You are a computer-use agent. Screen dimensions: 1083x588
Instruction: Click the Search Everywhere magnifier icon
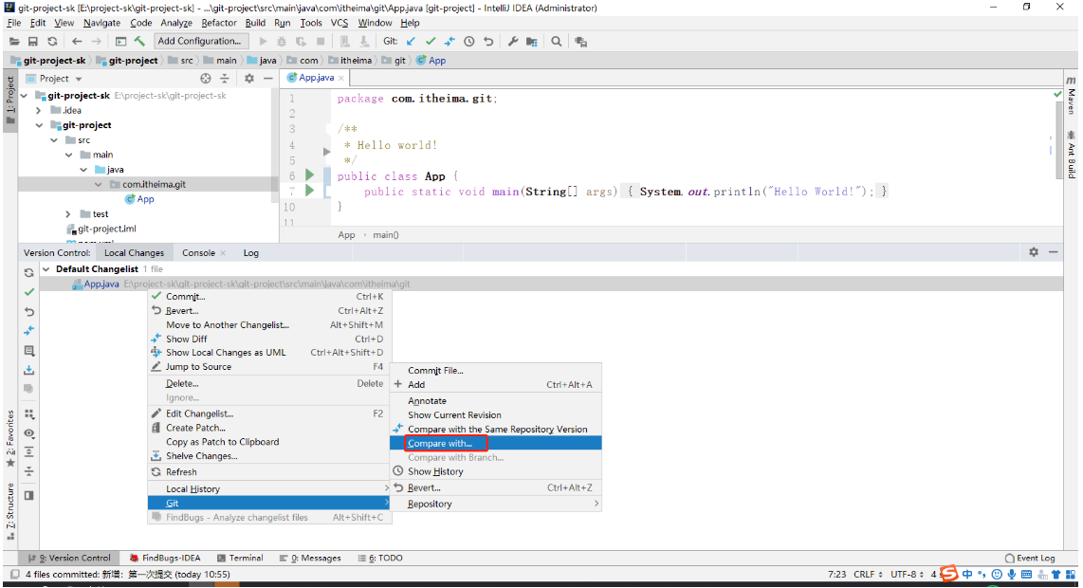(556, 42)
